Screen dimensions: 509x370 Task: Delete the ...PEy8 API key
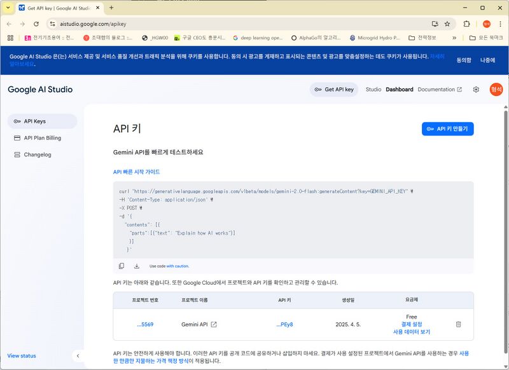(x=458, y=324)
